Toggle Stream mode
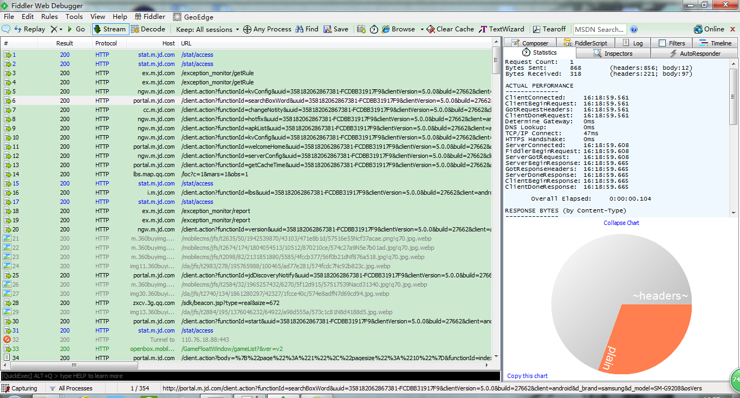This screenshot has height=398, width=740. coord(109,29)
